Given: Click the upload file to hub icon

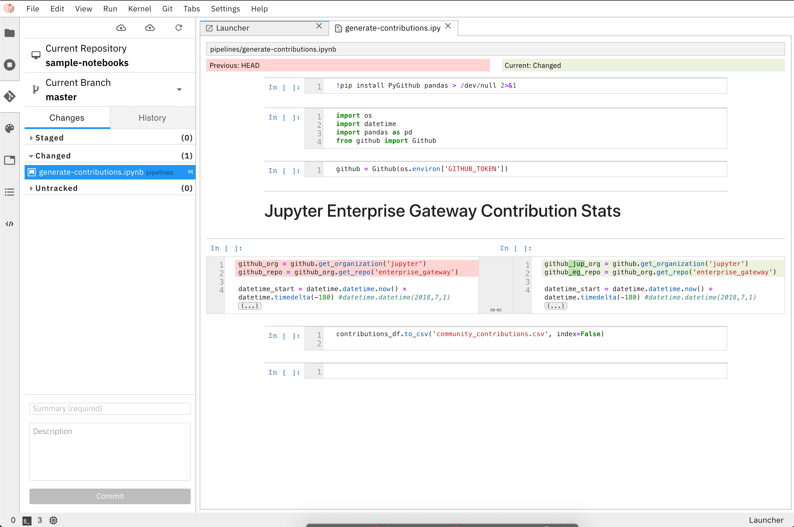Looking at the screenshot, I should coord(149,27).
